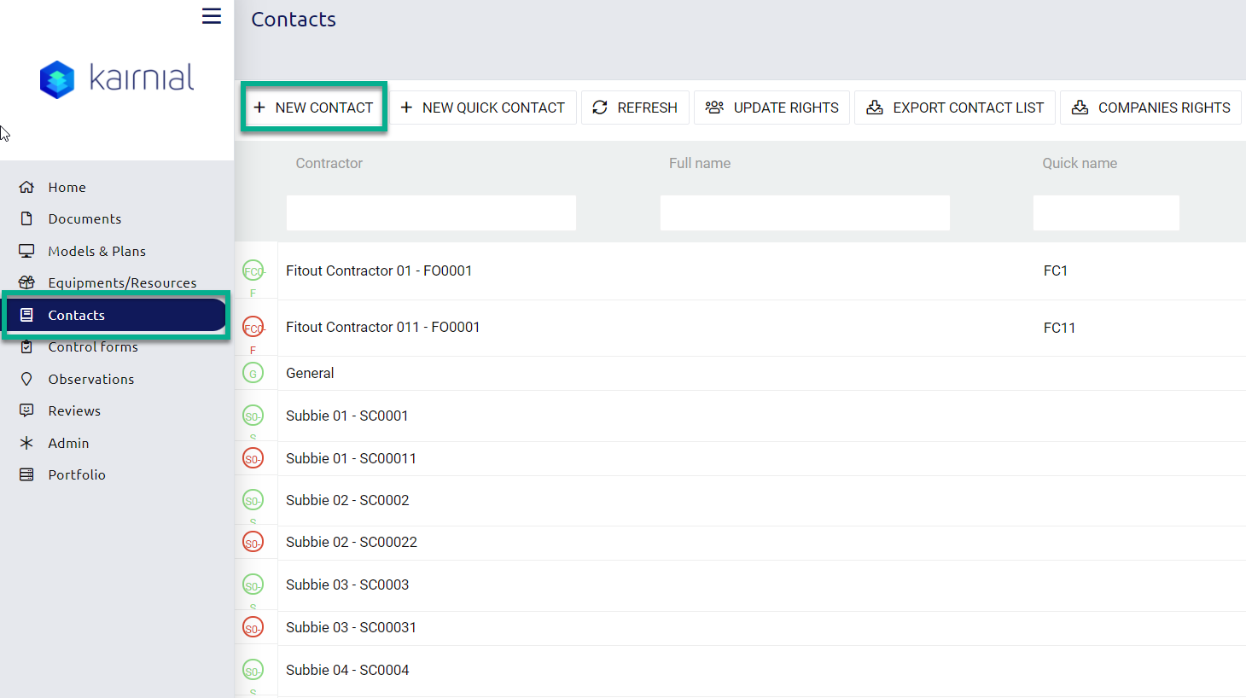Click the Observations pin icon
Viewport: 1246px width, 698px height.
coord(26,379)
